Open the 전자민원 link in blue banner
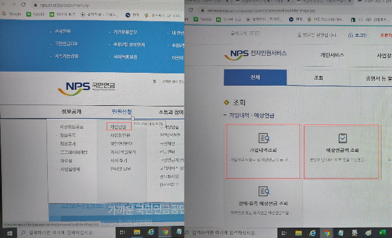This screenshot has height=238, width=392. [x=62, y=31]
